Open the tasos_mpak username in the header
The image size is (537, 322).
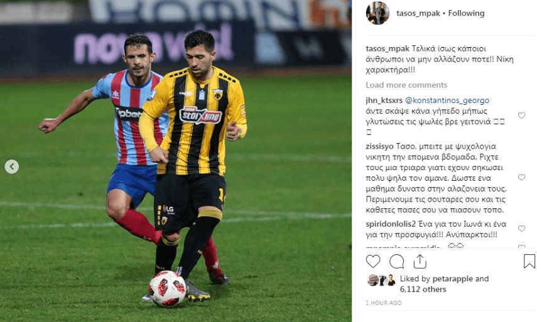tap(418, 13)
